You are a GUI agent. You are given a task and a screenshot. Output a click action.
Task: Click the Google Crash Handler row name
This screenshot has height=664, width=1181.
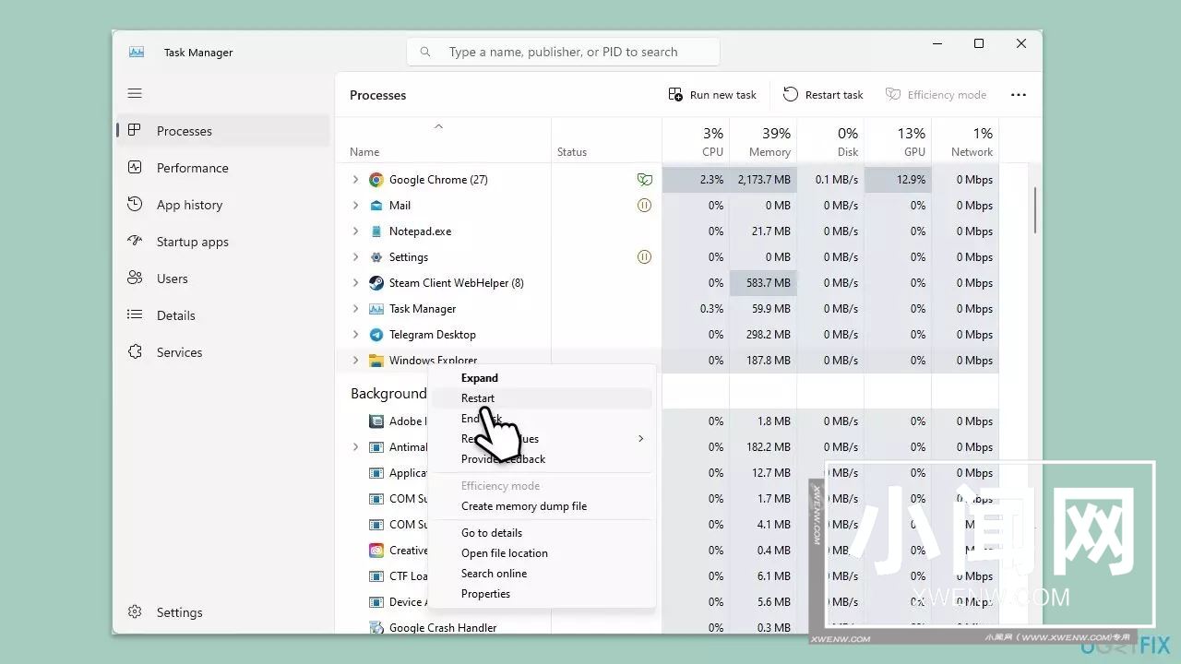(x=443, y=628)
